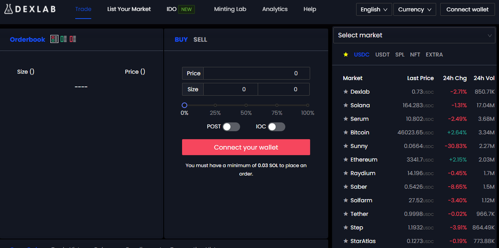Favorite the Bitcoin market star

(346, 132)
